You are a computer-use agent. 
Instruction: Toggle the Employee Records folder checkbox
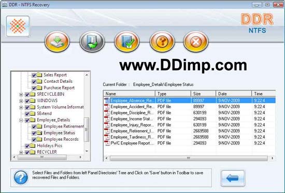34,139
